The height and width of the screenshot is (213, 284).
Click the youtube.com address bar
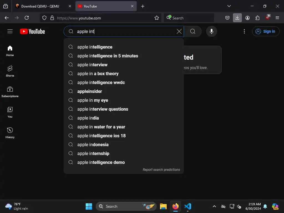point(104,18)
